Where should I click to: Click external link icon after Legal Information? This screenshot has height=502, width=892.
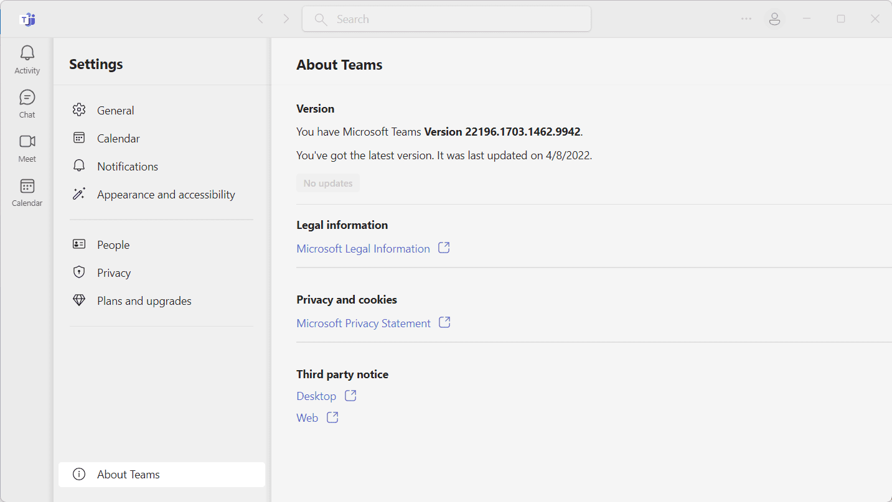pos(444,248)
